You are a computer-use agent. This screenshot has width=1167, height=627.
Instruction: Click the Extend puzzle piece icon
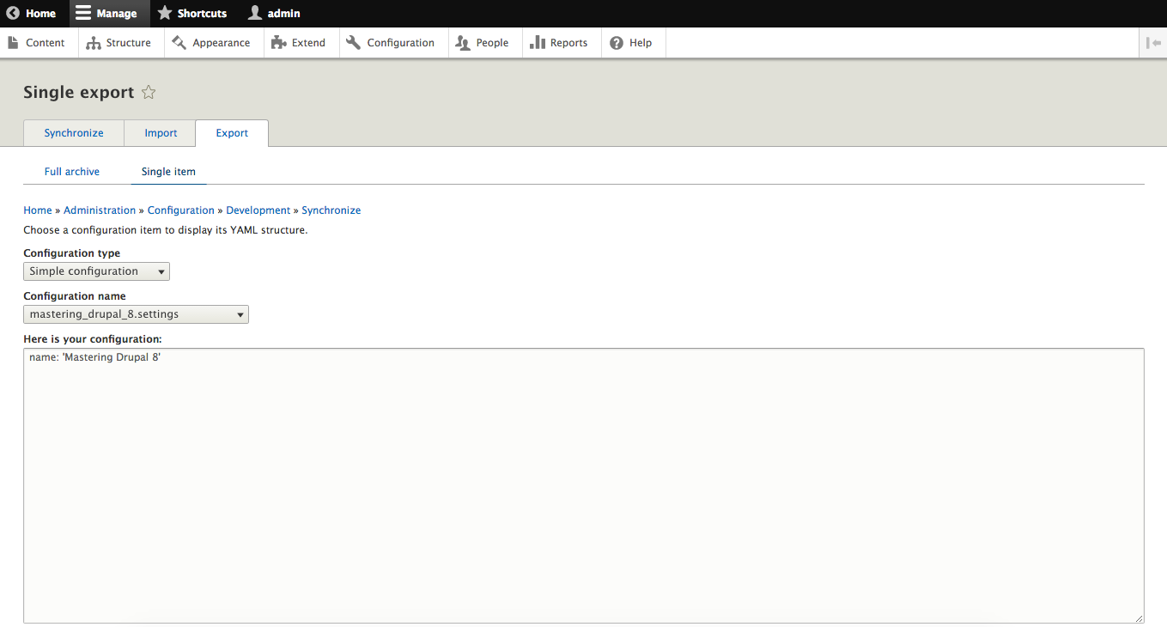tap(278, 42)
